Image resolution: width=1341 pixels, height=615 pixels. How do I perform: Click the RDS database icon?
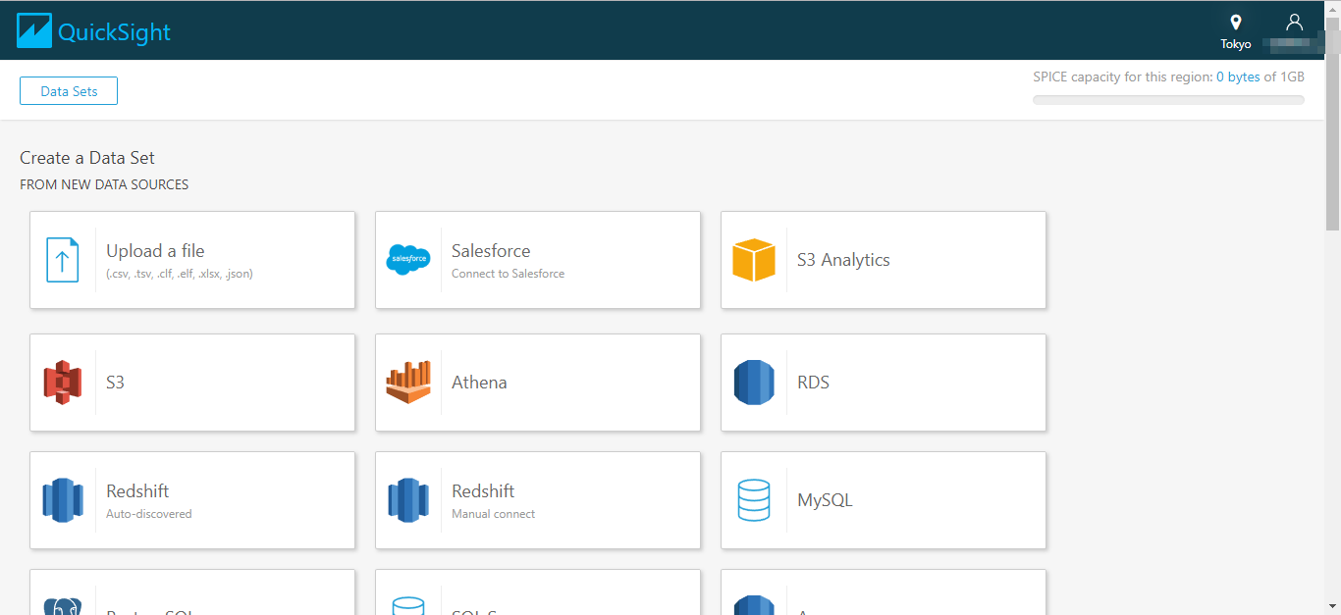754,382
